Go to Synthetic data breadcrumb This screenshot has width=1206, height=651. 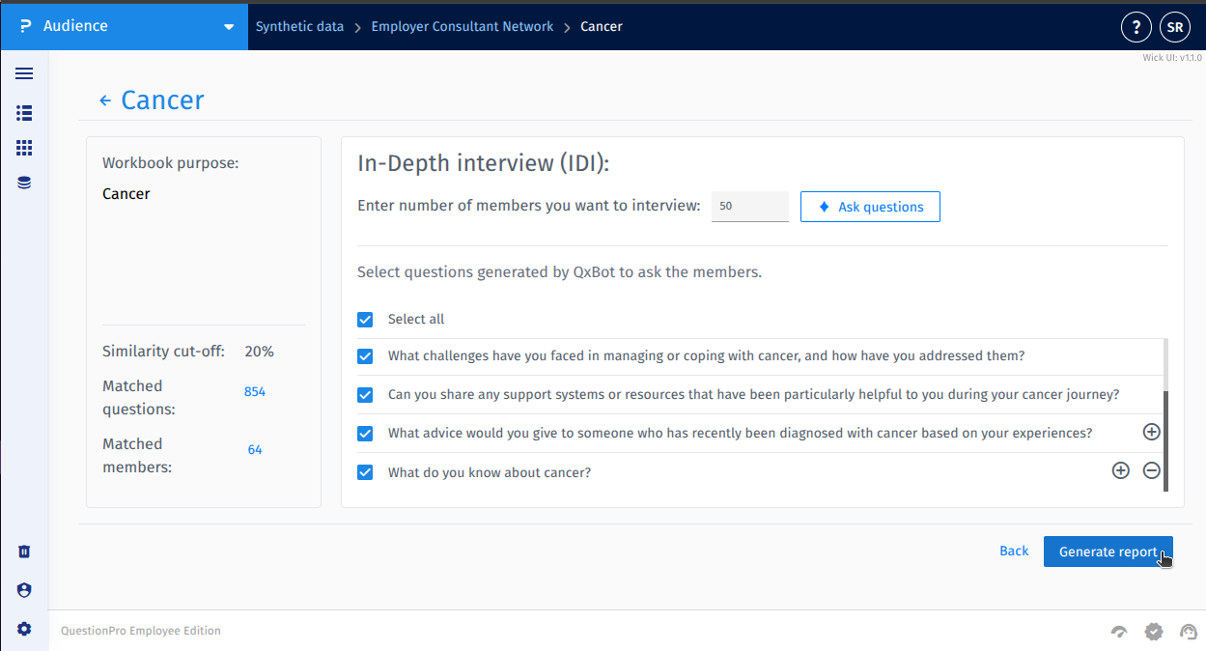tap(299, 27)
